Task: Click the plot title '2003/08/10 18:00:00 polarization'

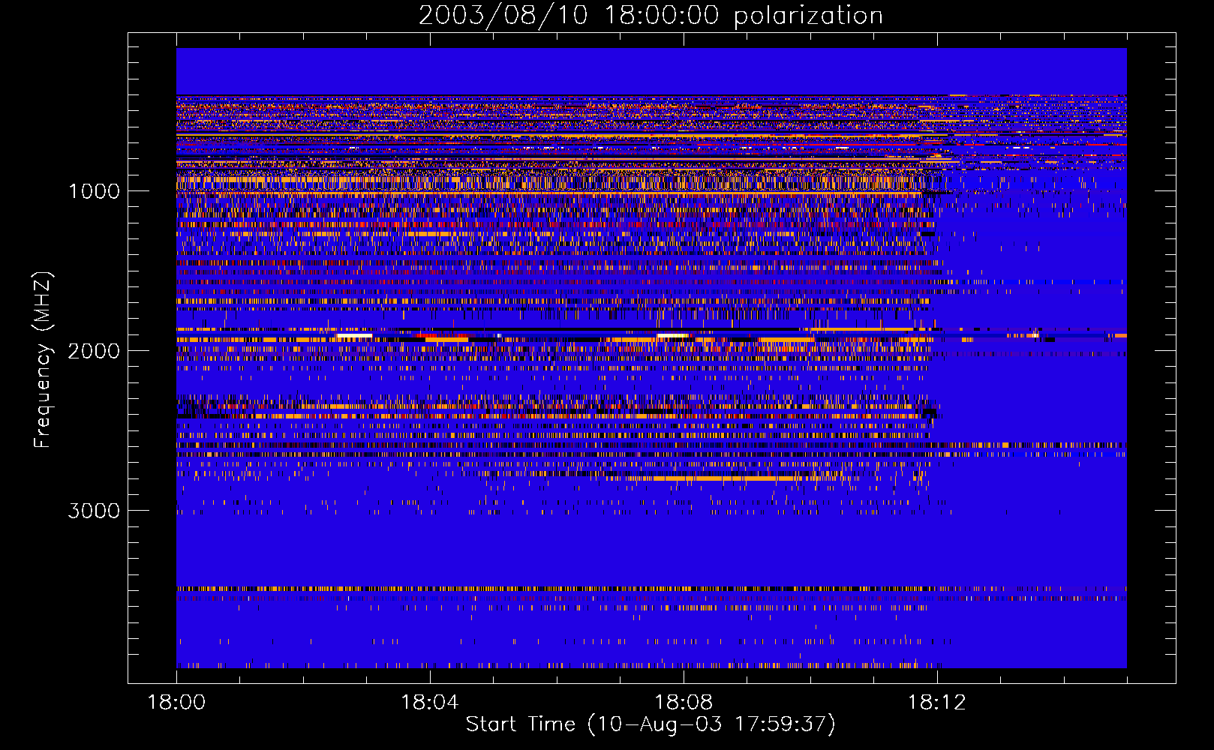Action: coord(651,16)
